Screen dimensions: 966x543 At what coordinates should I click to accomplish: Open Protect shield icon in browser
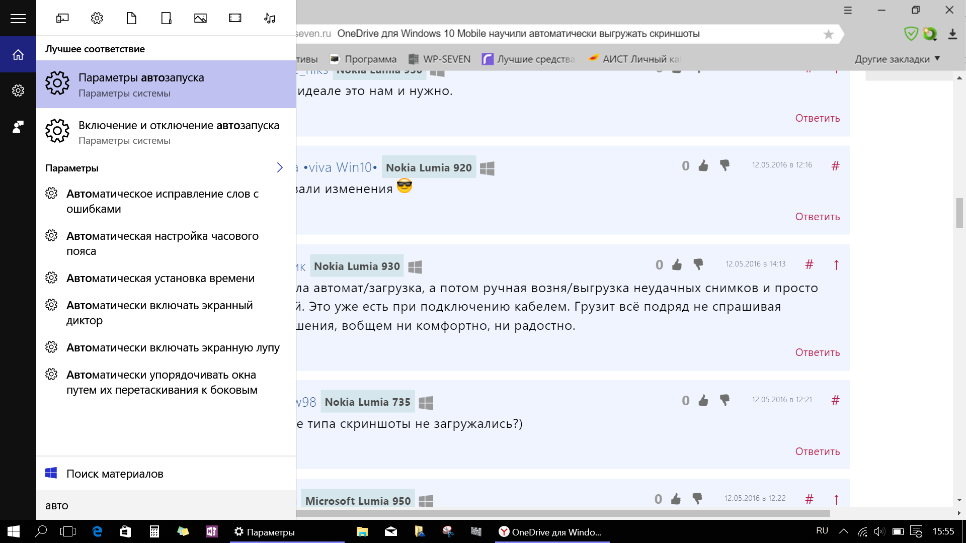click(911, 34)
